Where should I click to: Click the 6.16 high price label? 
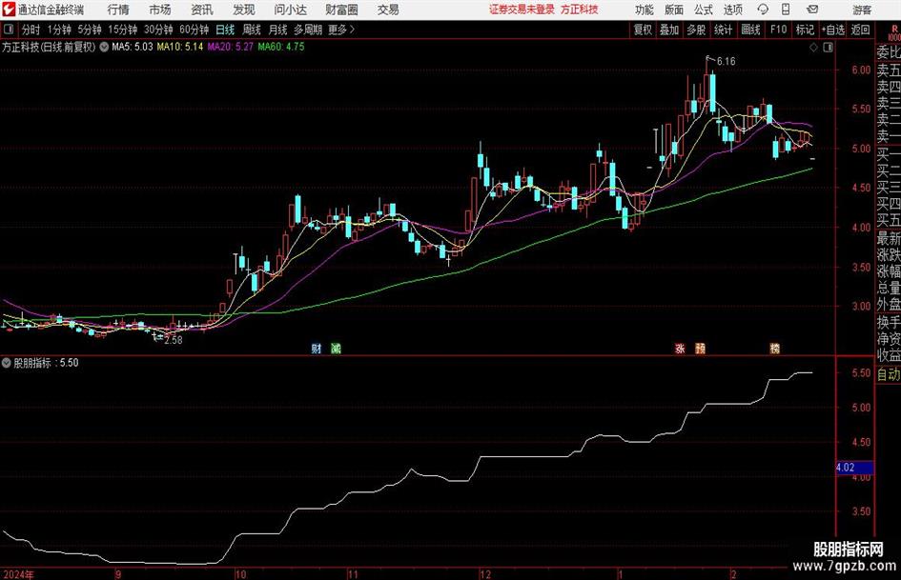[726, 62]
